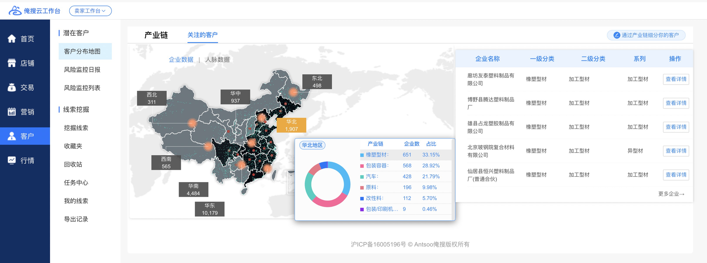Switch to 关注的客户 tab
Image resolution: width=707 pixels, height=263 pixels.
tap(202, 35)
